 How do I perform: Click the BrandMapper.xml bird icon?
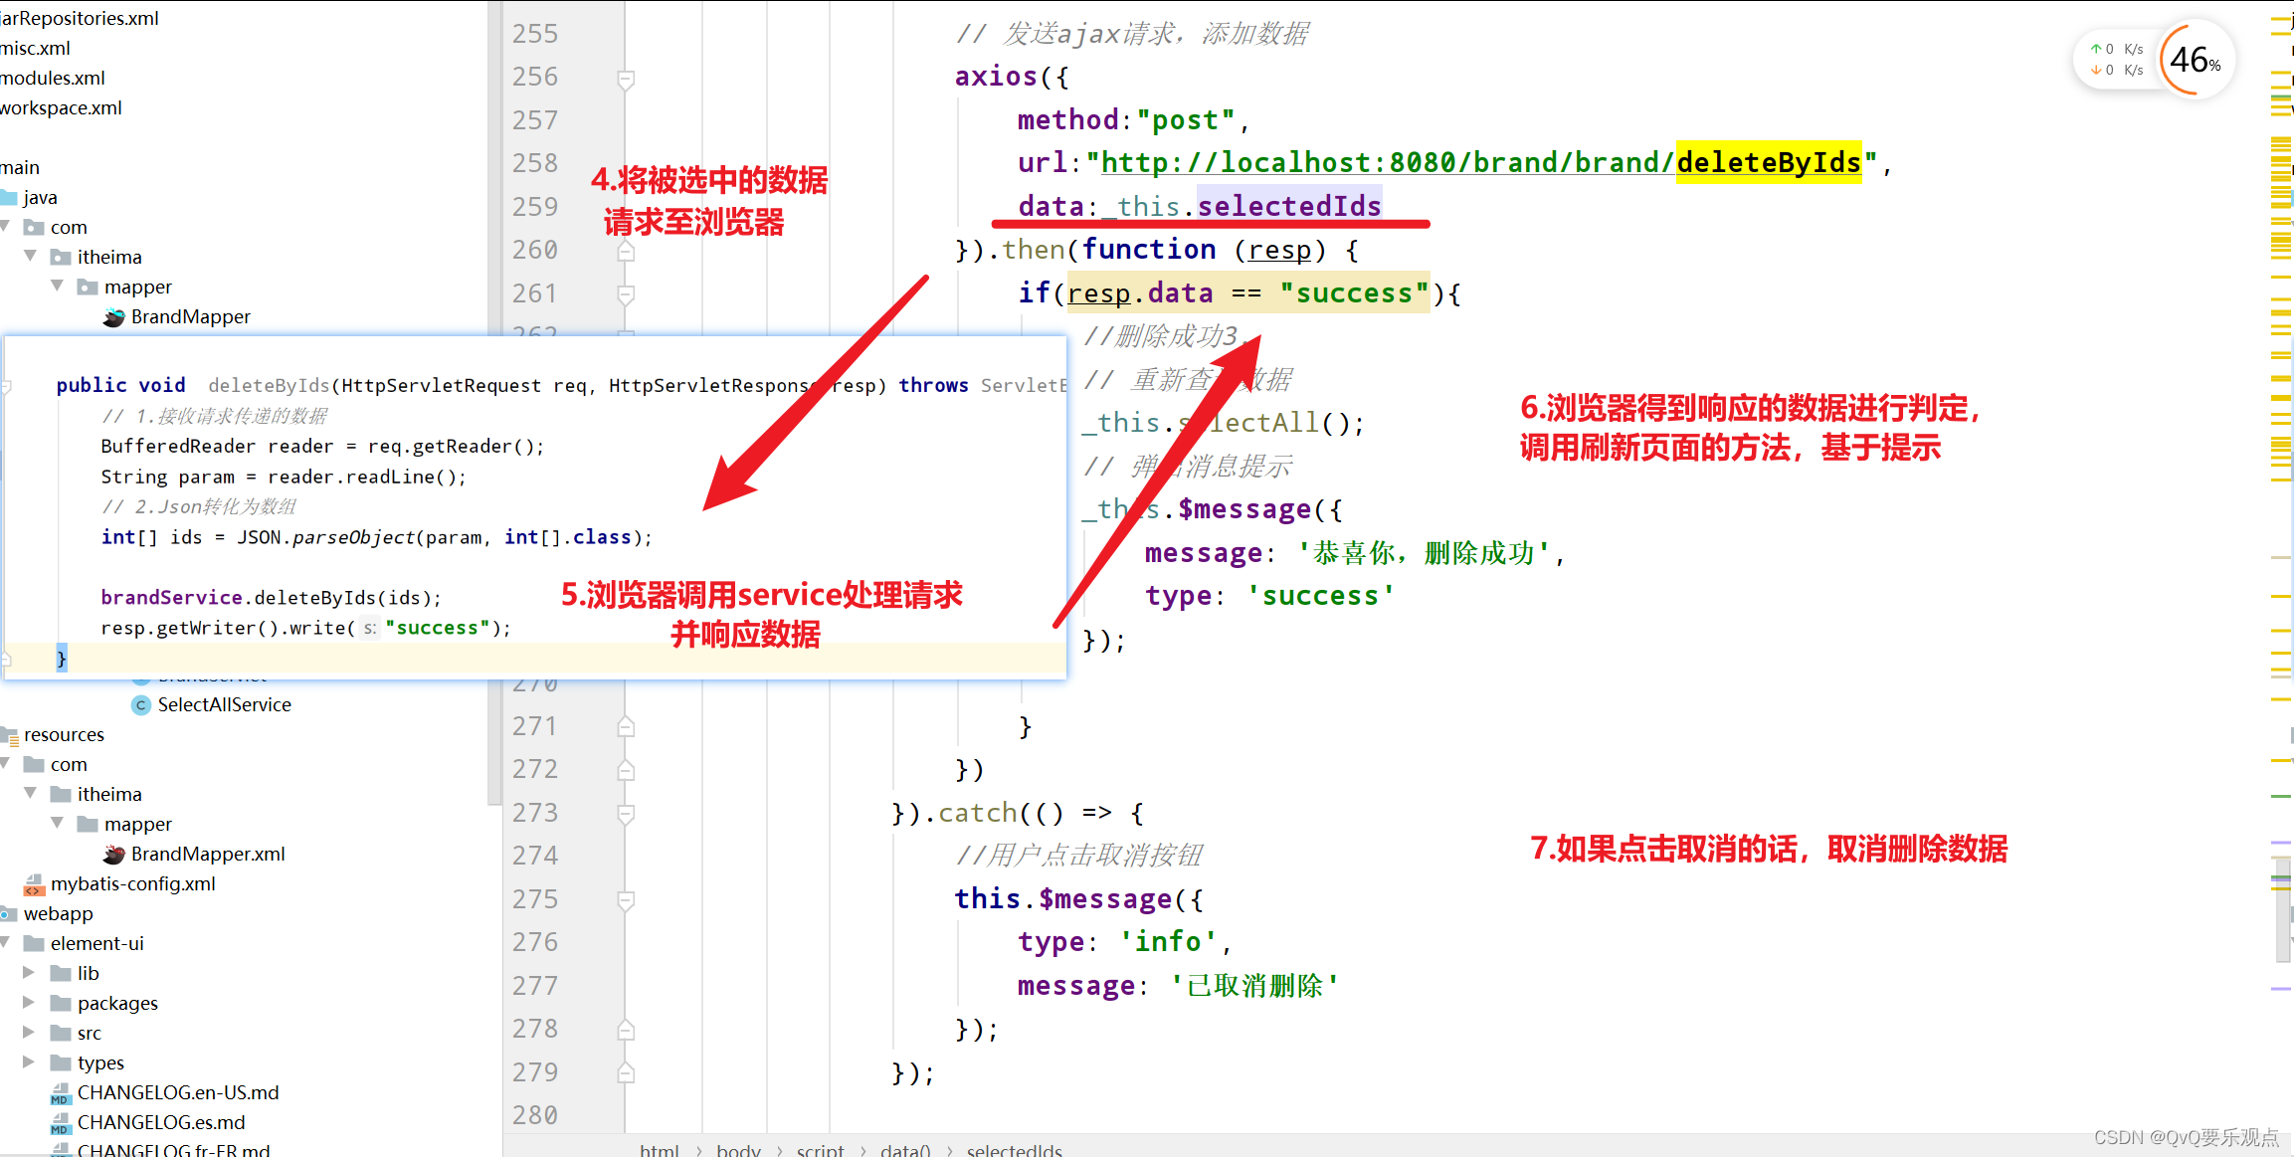(114, 855)
